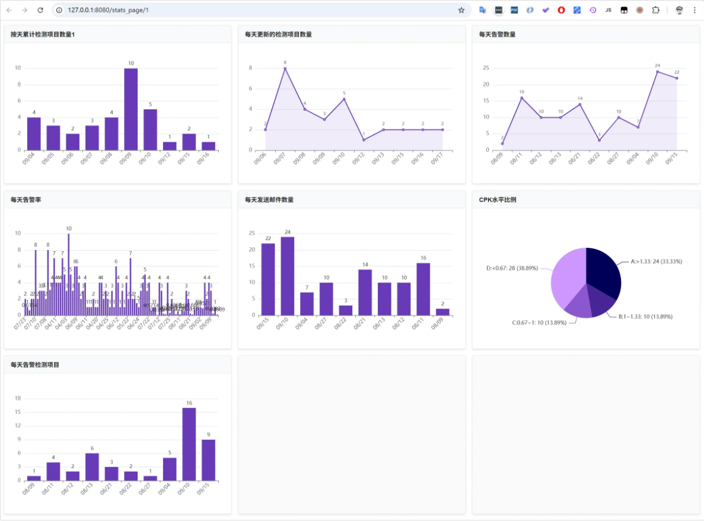The height and width of the screenshot is (521, 704).
Task: Open the red Adblock extension icon
Action: (x=561, y=10)
